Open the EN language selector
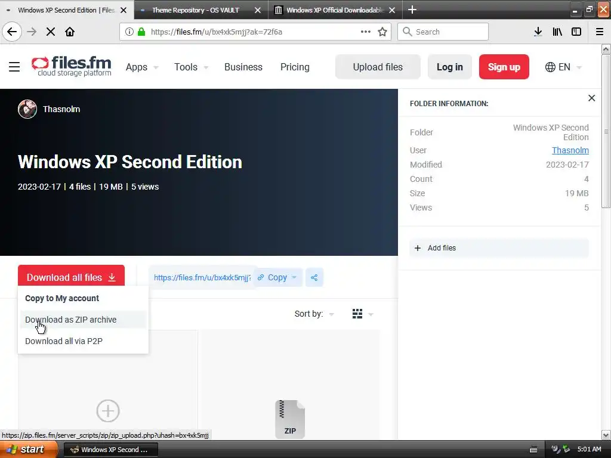 [x=563, y=67]
